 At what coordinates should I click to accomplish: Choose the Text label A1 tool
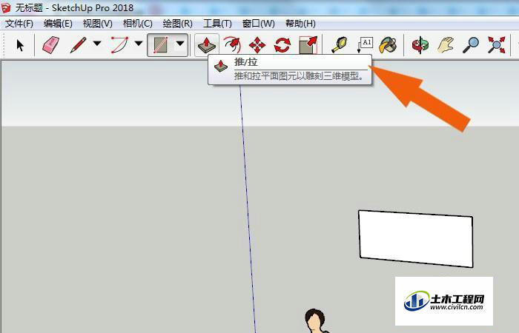click(x=365, y=45)
